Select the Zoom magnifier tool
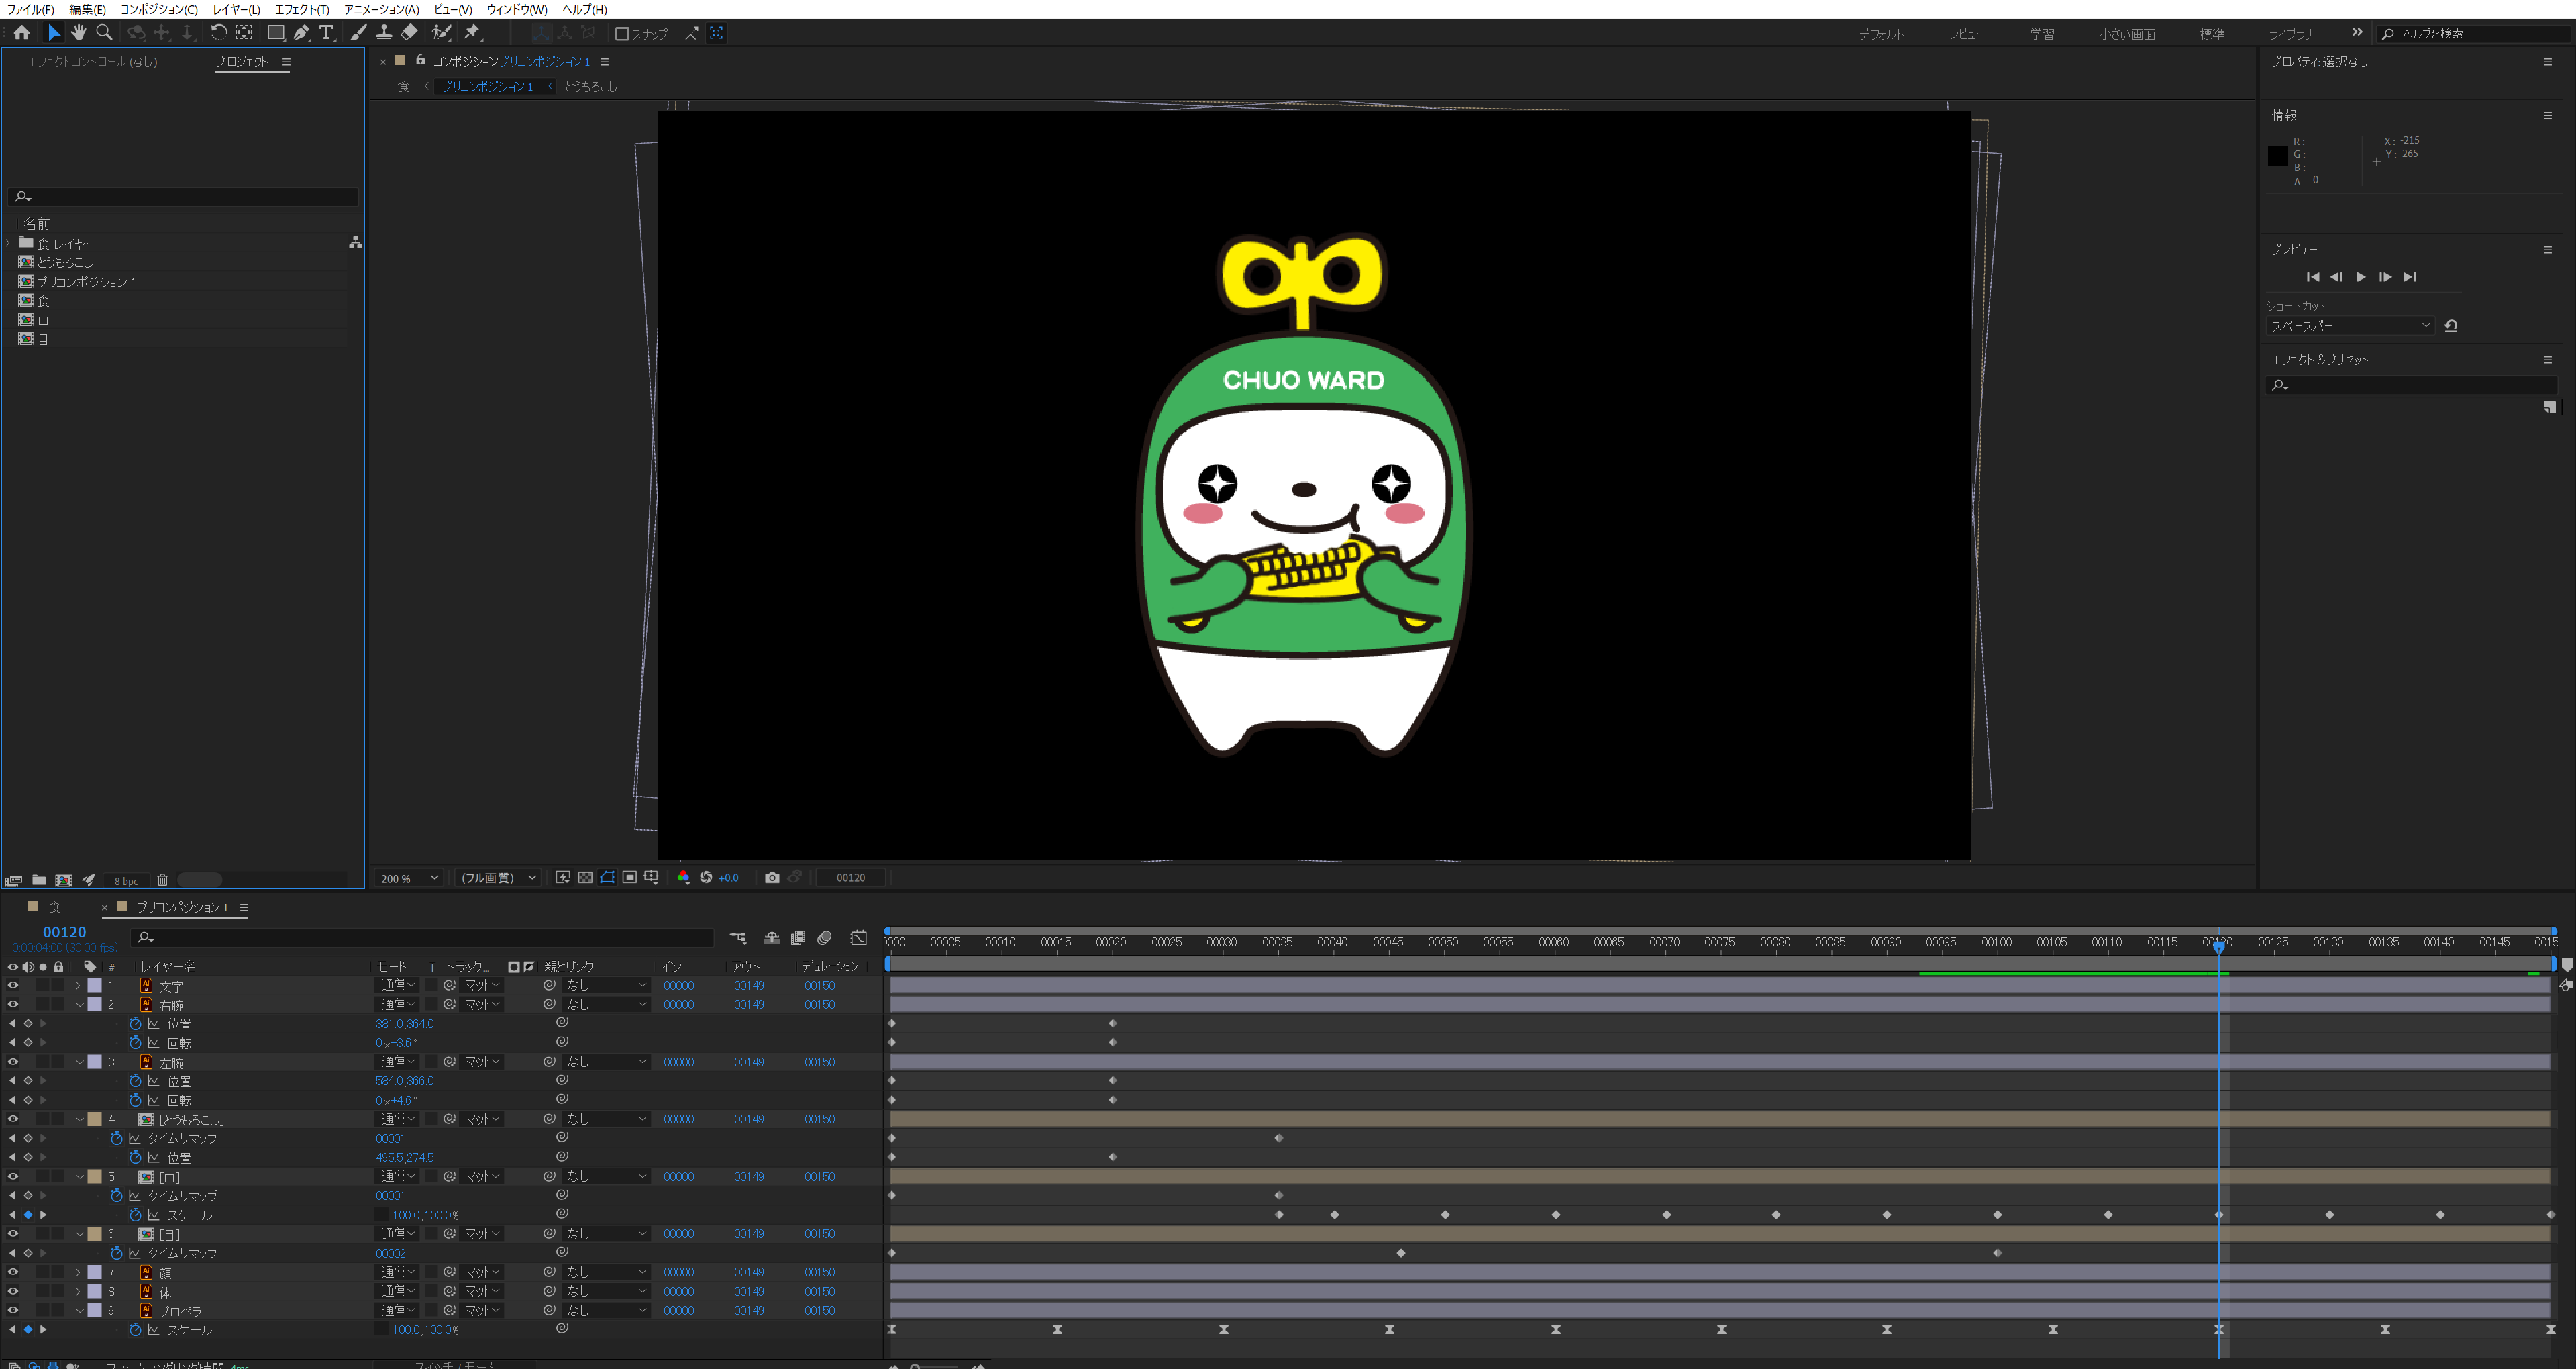Viewport: 2576px width, 1369px height. click(x=104, y=33)
